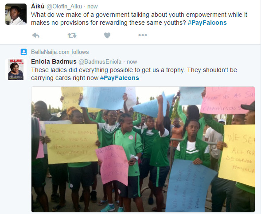Viewport: 261px width, 214px height.
Task: Visit the @Olofin_Aiku handle
Action: pyautogui.click(x=64, y=7)
